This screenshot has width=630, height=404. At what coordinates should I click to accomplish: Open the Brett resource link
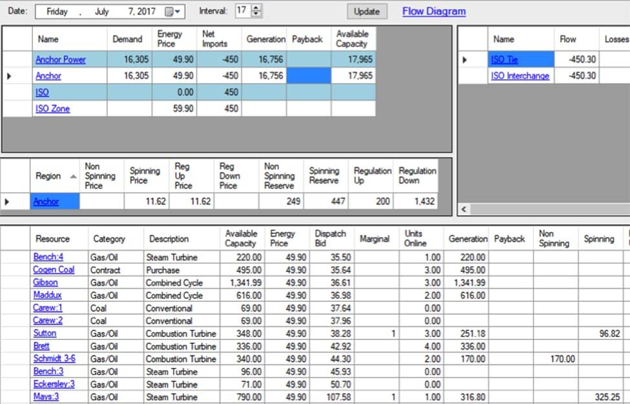(x=41, y=346)
